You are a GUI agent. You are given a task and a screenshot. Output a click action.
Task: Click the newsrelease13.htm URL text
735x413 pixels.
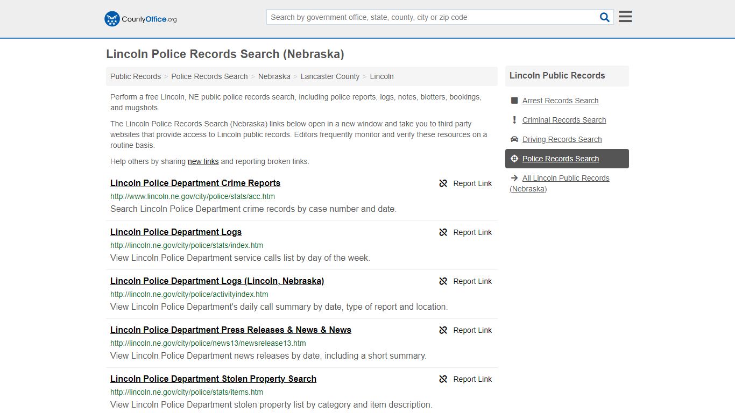pyautogui.click(x=208, y=343)
